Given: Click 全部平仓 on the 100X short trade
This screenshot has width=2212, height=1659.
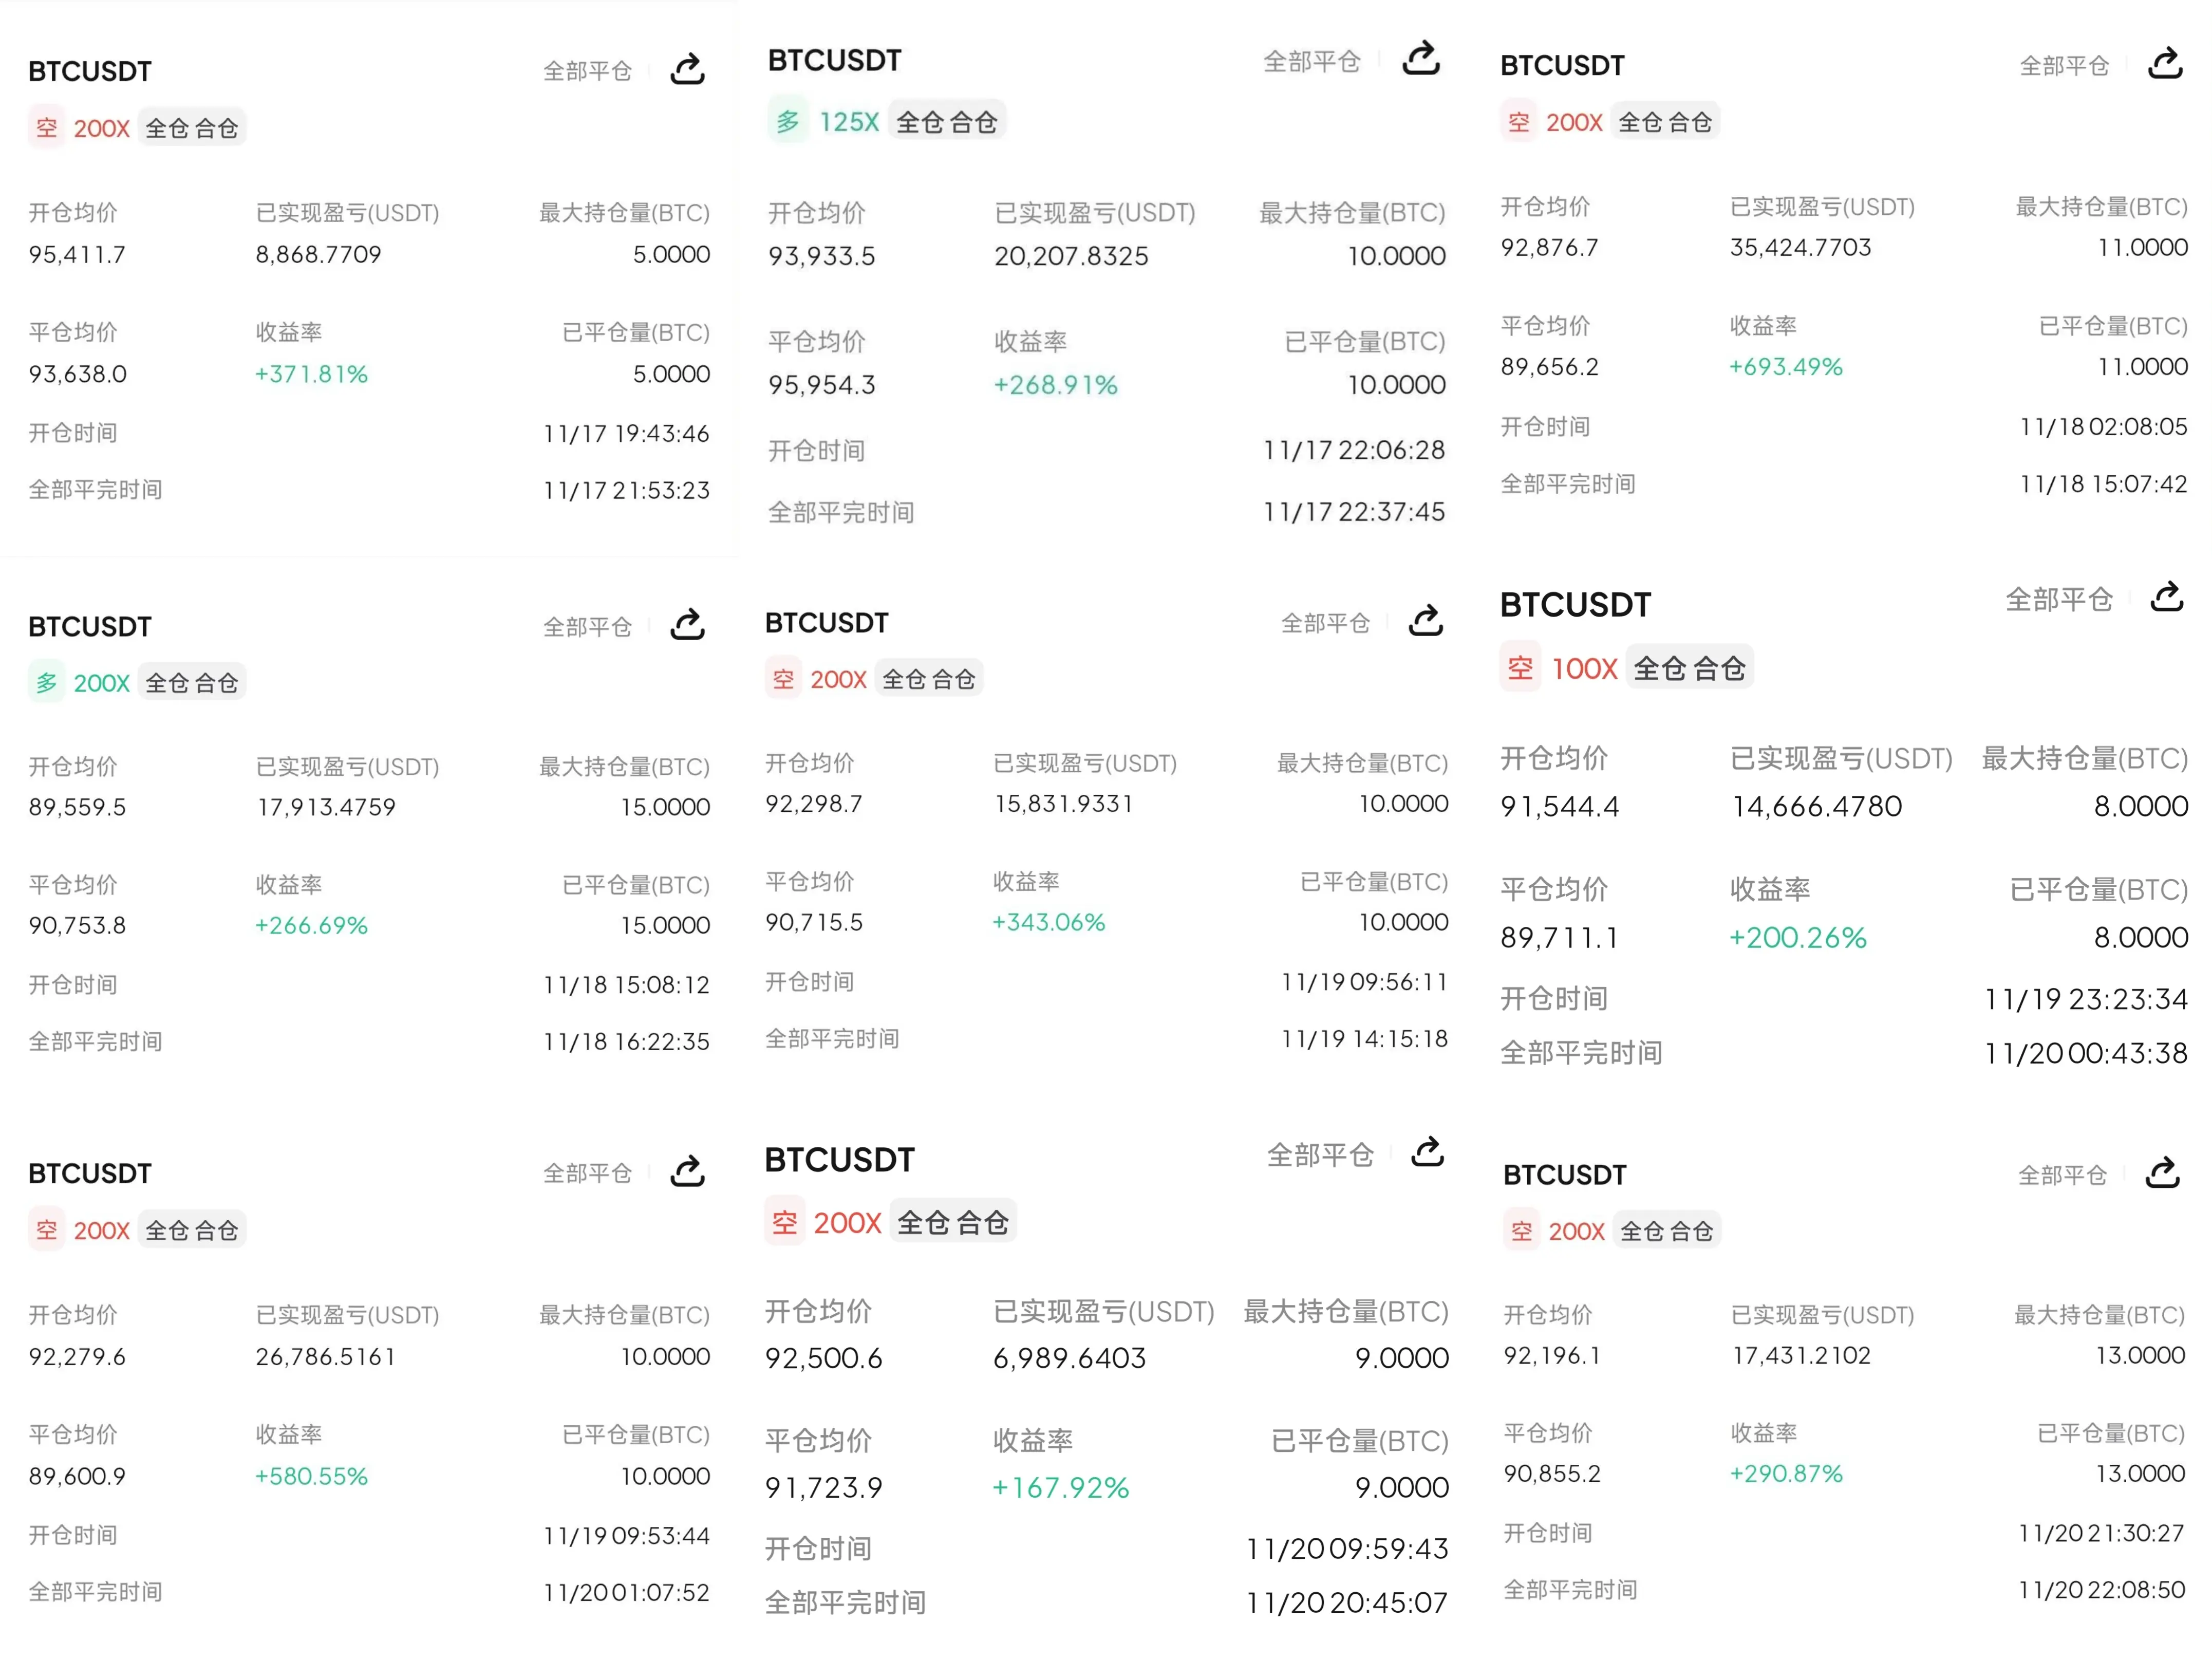Looking at the screenshot, I should (x=2058, y=600).
